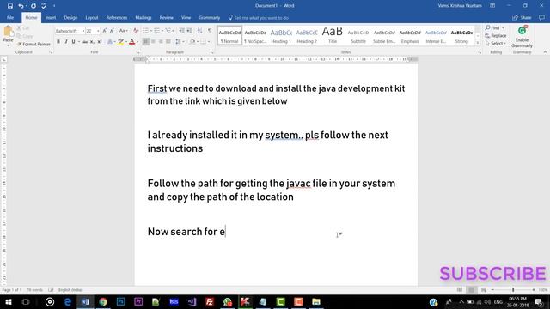This screenshot has height=309, width=550.
Task: Click the Multilevel list icon
Action: [168, 31]
